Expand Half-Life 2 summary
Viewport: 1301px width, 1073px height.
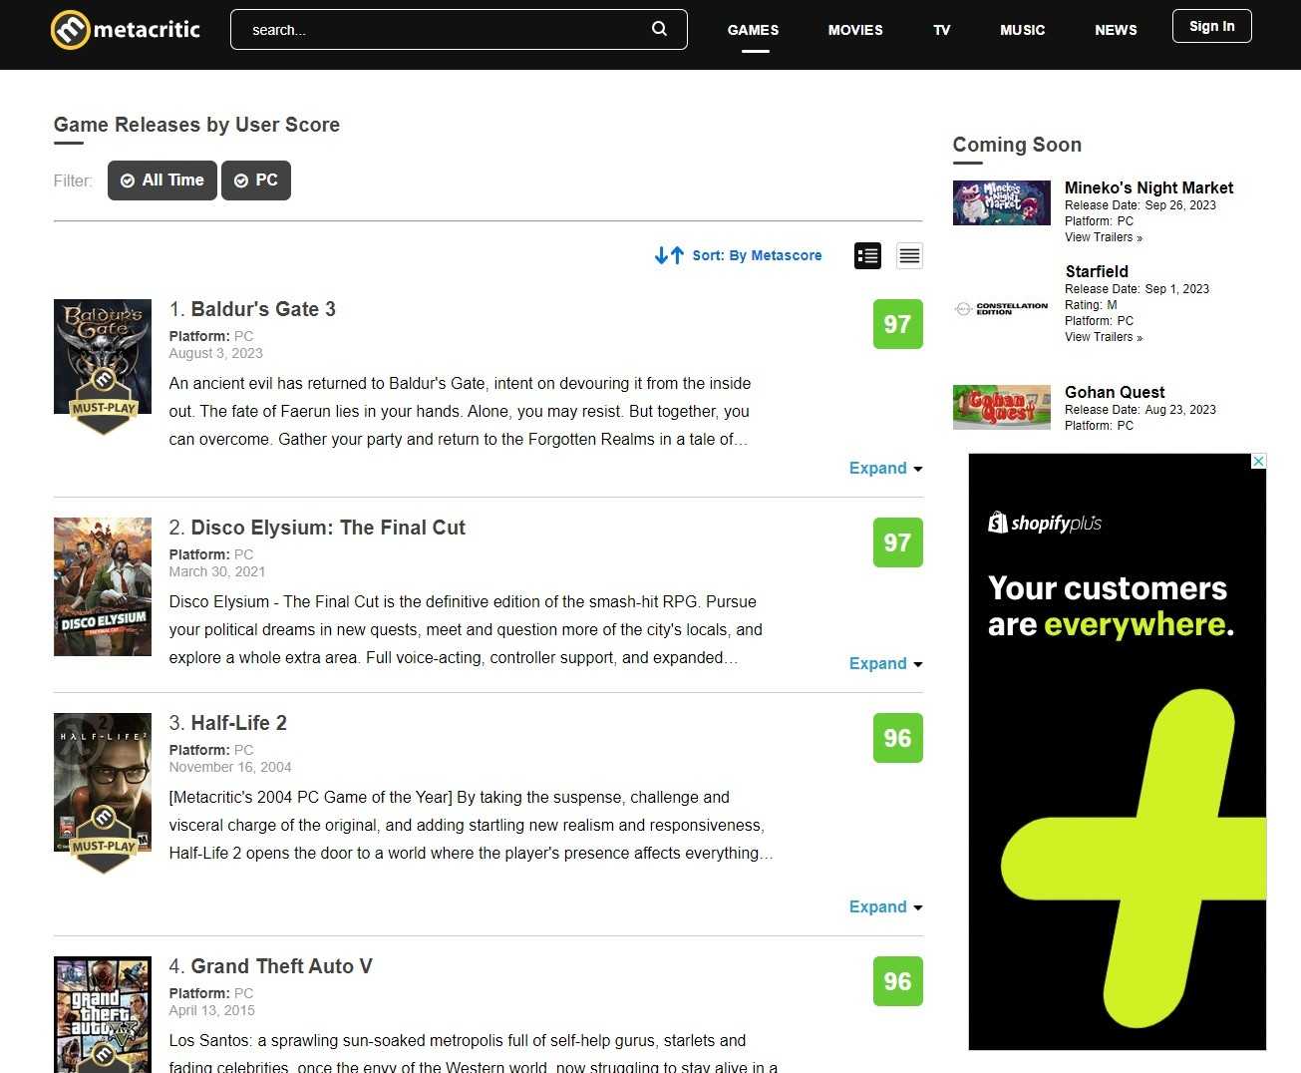[x=884, y=907]
